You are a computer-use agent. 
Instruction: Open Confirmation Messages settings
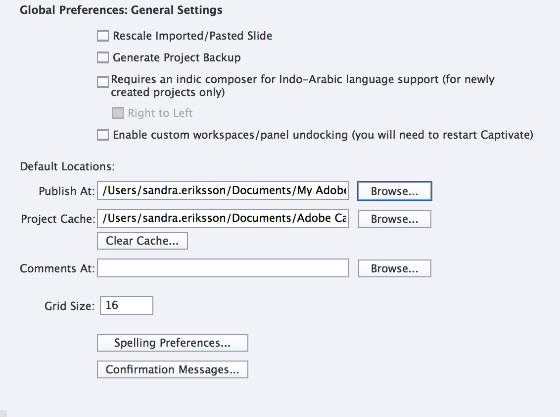(172, 369)
